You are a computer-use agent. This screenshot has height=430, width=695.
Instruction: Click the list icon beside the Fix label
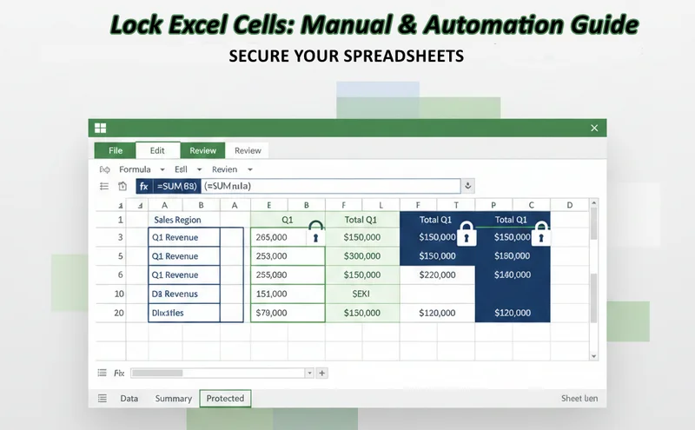pos(102,373)
